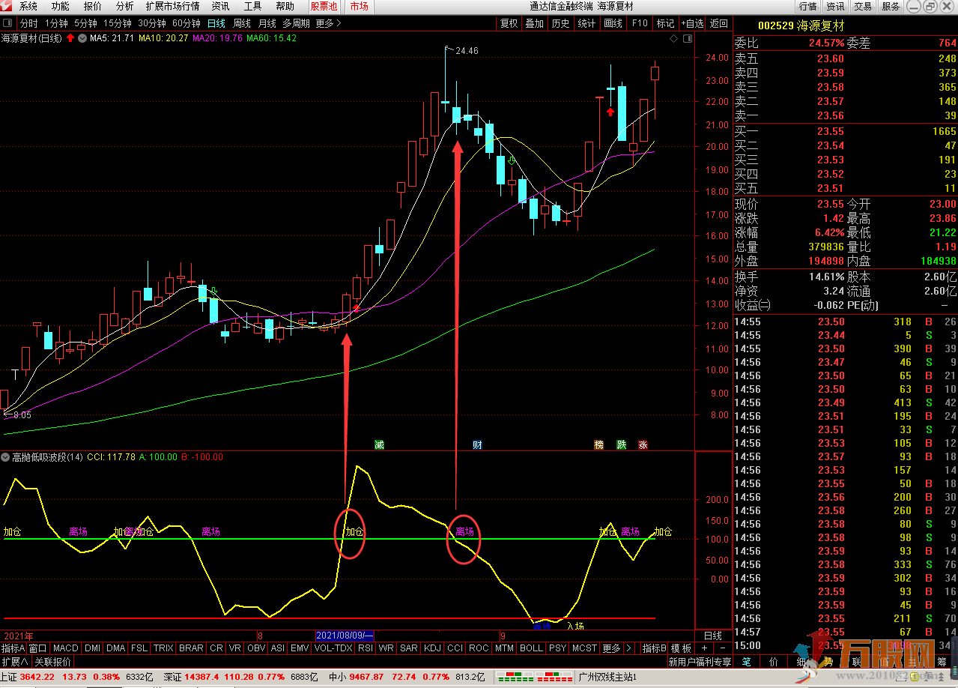Open F10 company information

coord(639,23)
